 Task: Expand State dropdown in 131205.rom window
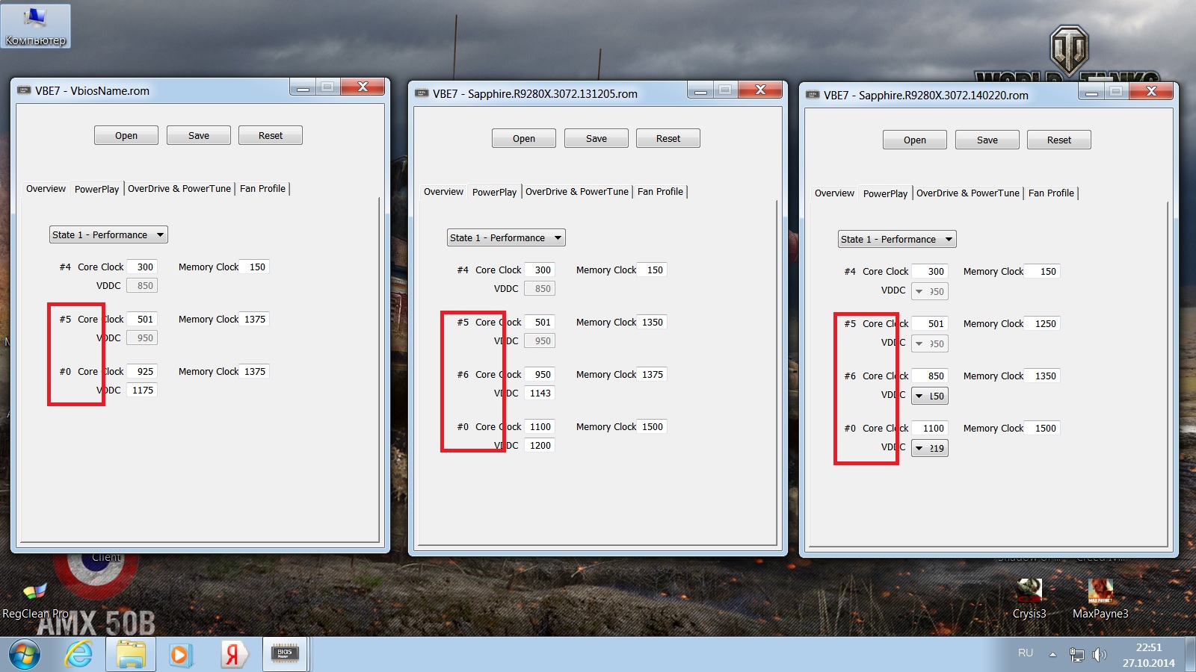point(506,237)
